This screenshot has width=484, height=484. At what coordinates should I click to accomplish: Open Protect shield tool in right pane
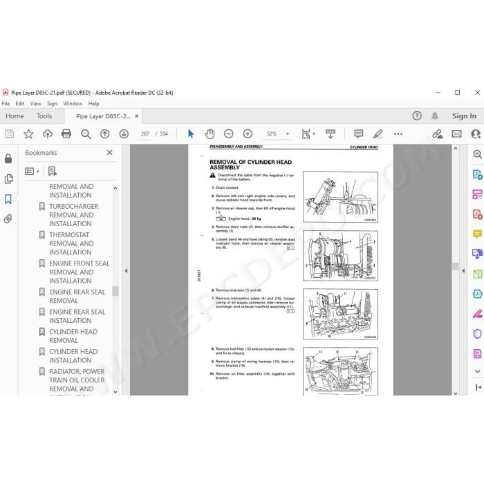point(477,334)
